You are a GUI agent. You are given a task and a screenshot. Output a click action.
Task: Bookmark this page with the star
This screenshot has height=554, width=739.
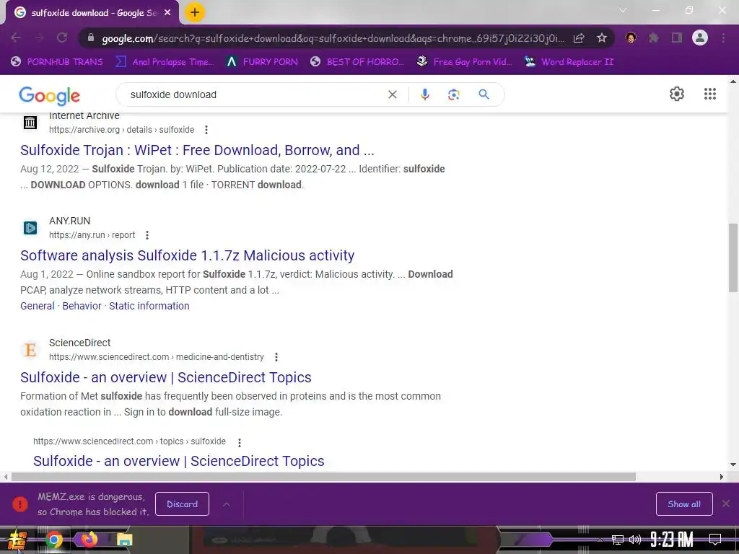(602, 38)
